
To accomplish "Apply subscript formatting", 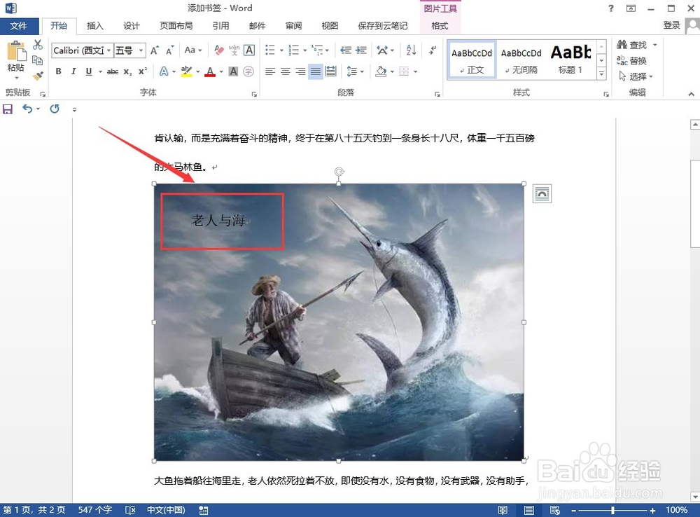I will point(127,71).
